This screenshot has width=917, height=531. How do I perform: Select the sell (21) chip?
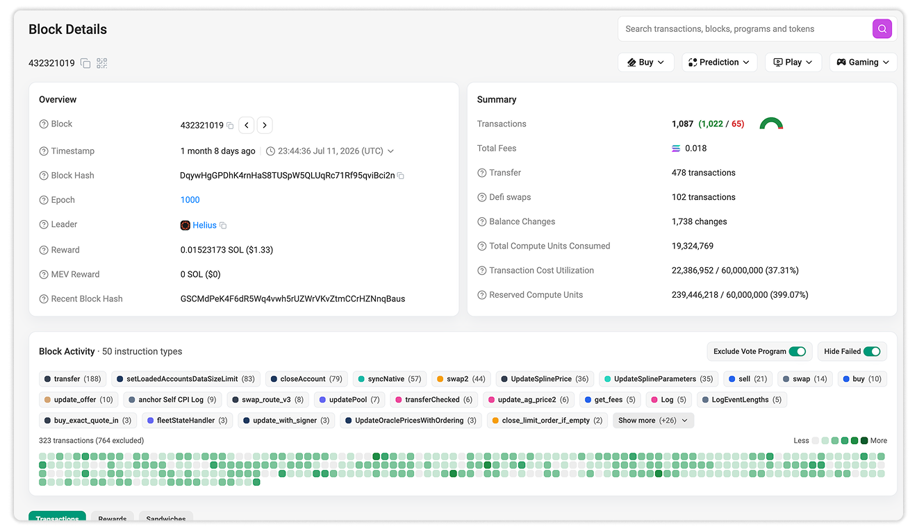pyautogui.click(x=747, y=379)
